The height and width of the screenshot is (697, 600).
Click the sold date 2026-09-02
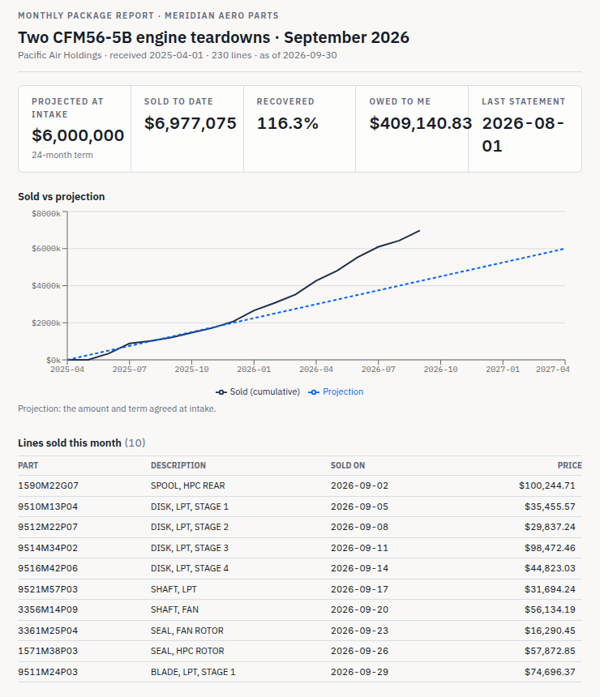[x=359, y=485]
